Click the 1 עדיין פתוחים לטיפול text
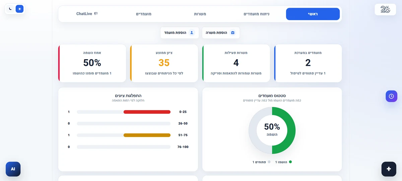This screenshot has width=402, height=181. (308, 73)
